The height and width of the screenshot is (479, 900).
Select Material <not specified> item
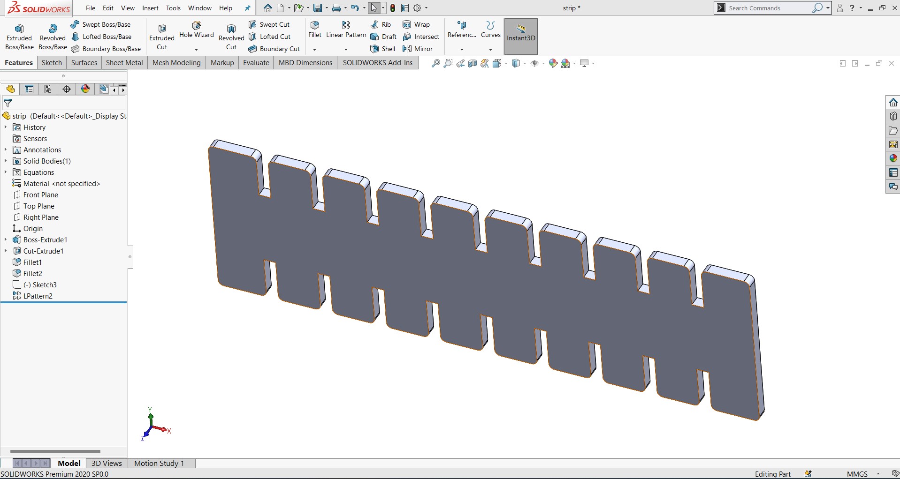[x=56, y=183]
